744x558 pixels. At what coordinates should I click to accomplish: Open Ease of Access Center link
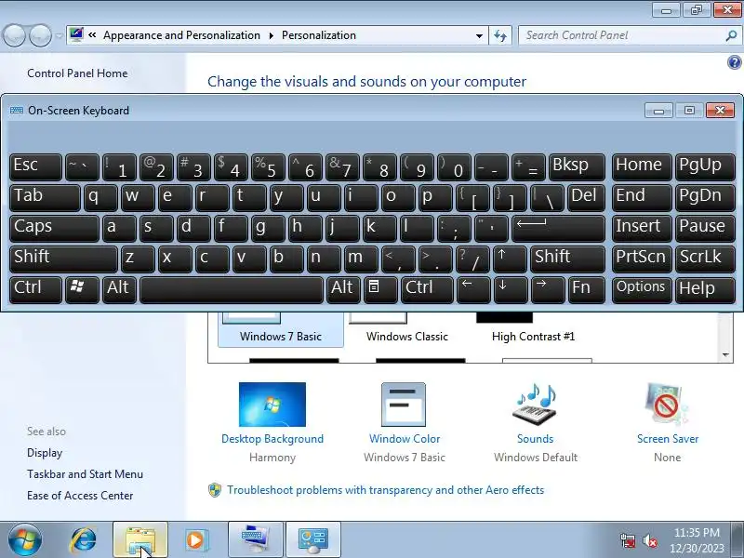click(x=80, y=496)
